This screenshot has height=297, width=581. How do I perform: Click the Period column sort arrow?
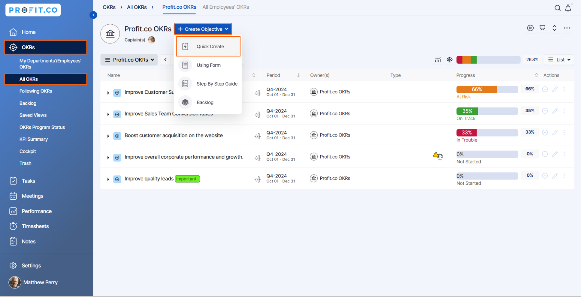tap(298, 75)
